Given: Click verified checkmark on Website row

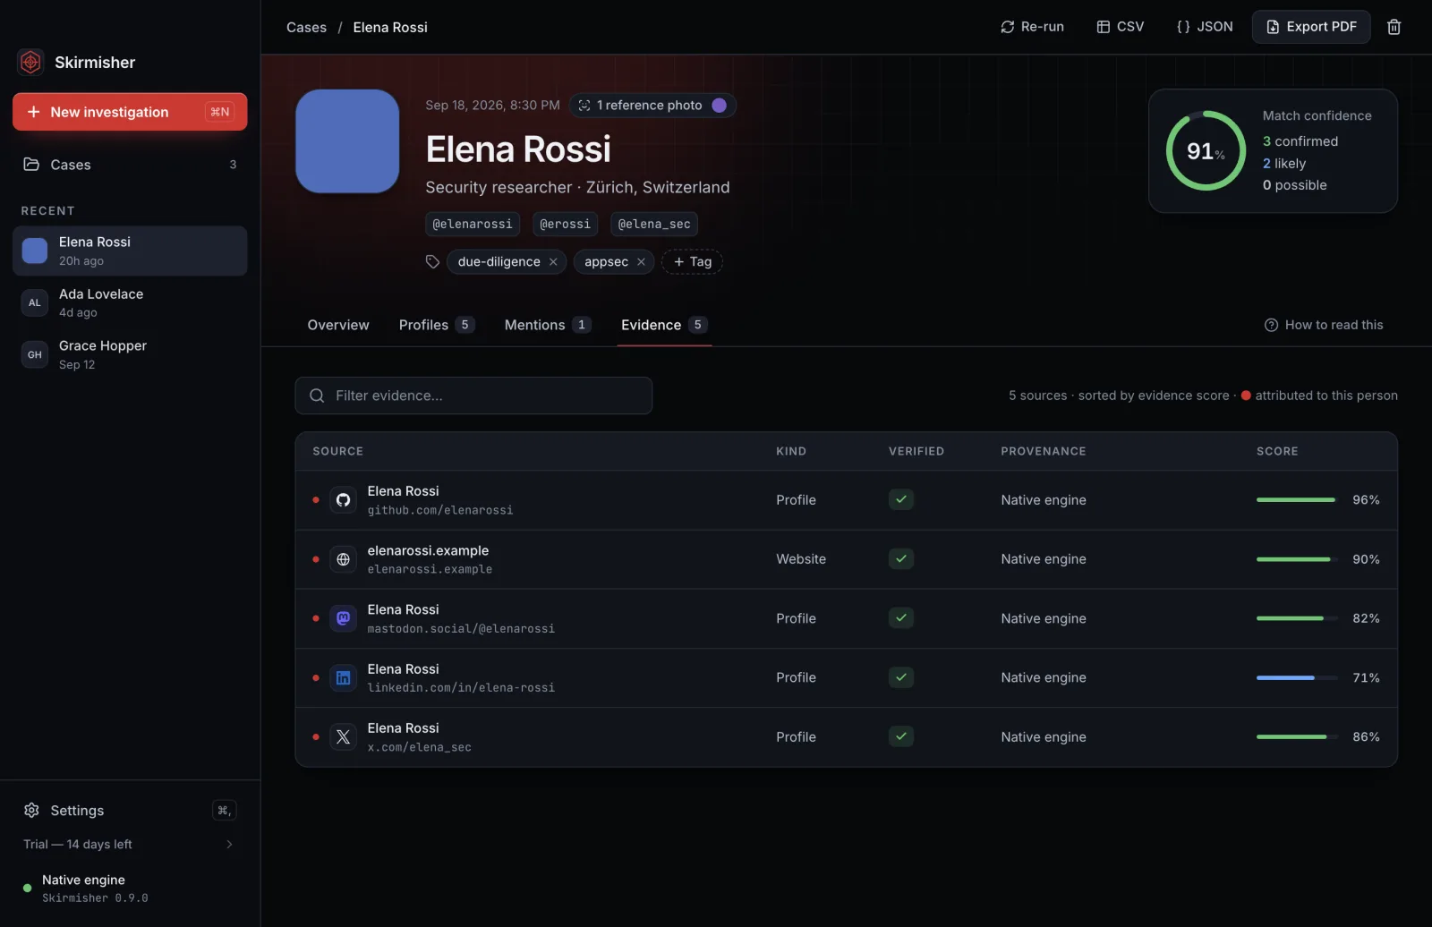Looking at the screenshot, I should (901, 558).
